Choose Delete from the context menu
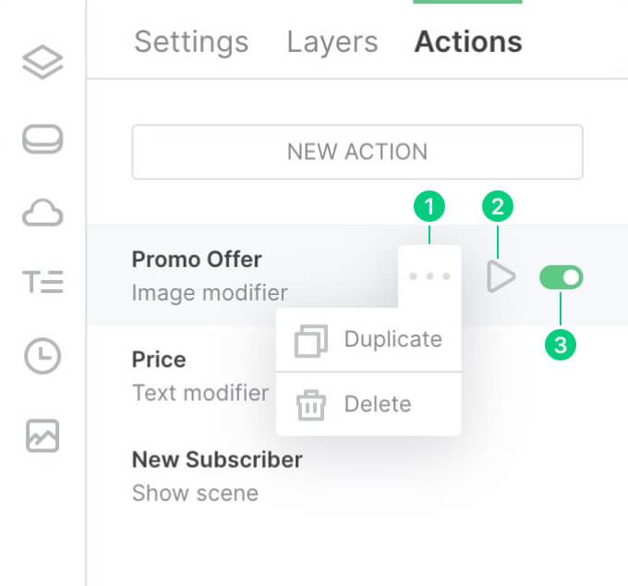 click(378, 404)
